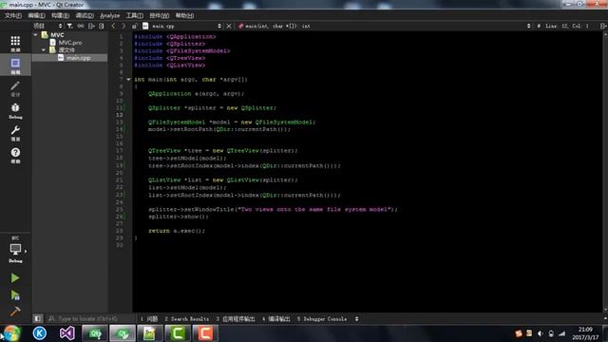This screenshot has height=342, width=608.
Task: Open the 控件(W) menu
Action: click(x=160, y=15)
